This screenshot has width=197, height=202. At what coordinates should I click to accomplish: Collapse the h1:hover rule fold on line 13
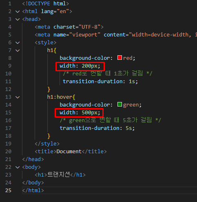18,97
